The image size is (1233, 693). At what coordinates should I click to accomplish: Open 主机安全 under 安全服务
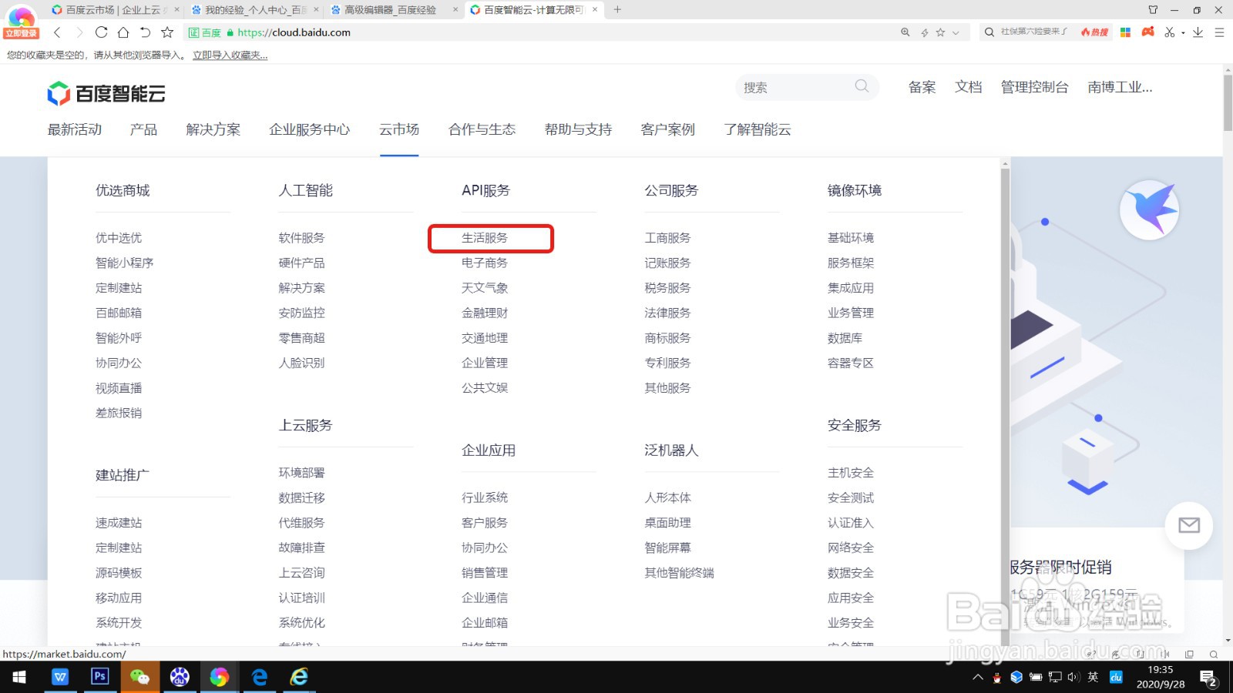pyautogui.click(x=851, y=473)
